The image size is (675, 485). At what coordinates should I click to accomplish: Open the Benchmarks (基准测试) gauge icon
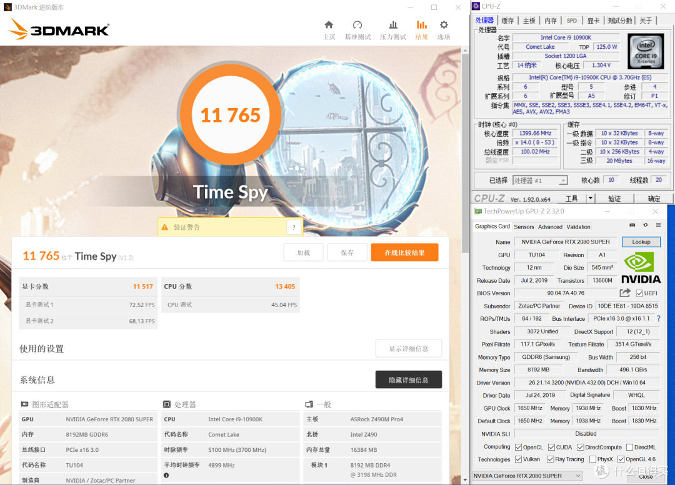pos(357,25)
